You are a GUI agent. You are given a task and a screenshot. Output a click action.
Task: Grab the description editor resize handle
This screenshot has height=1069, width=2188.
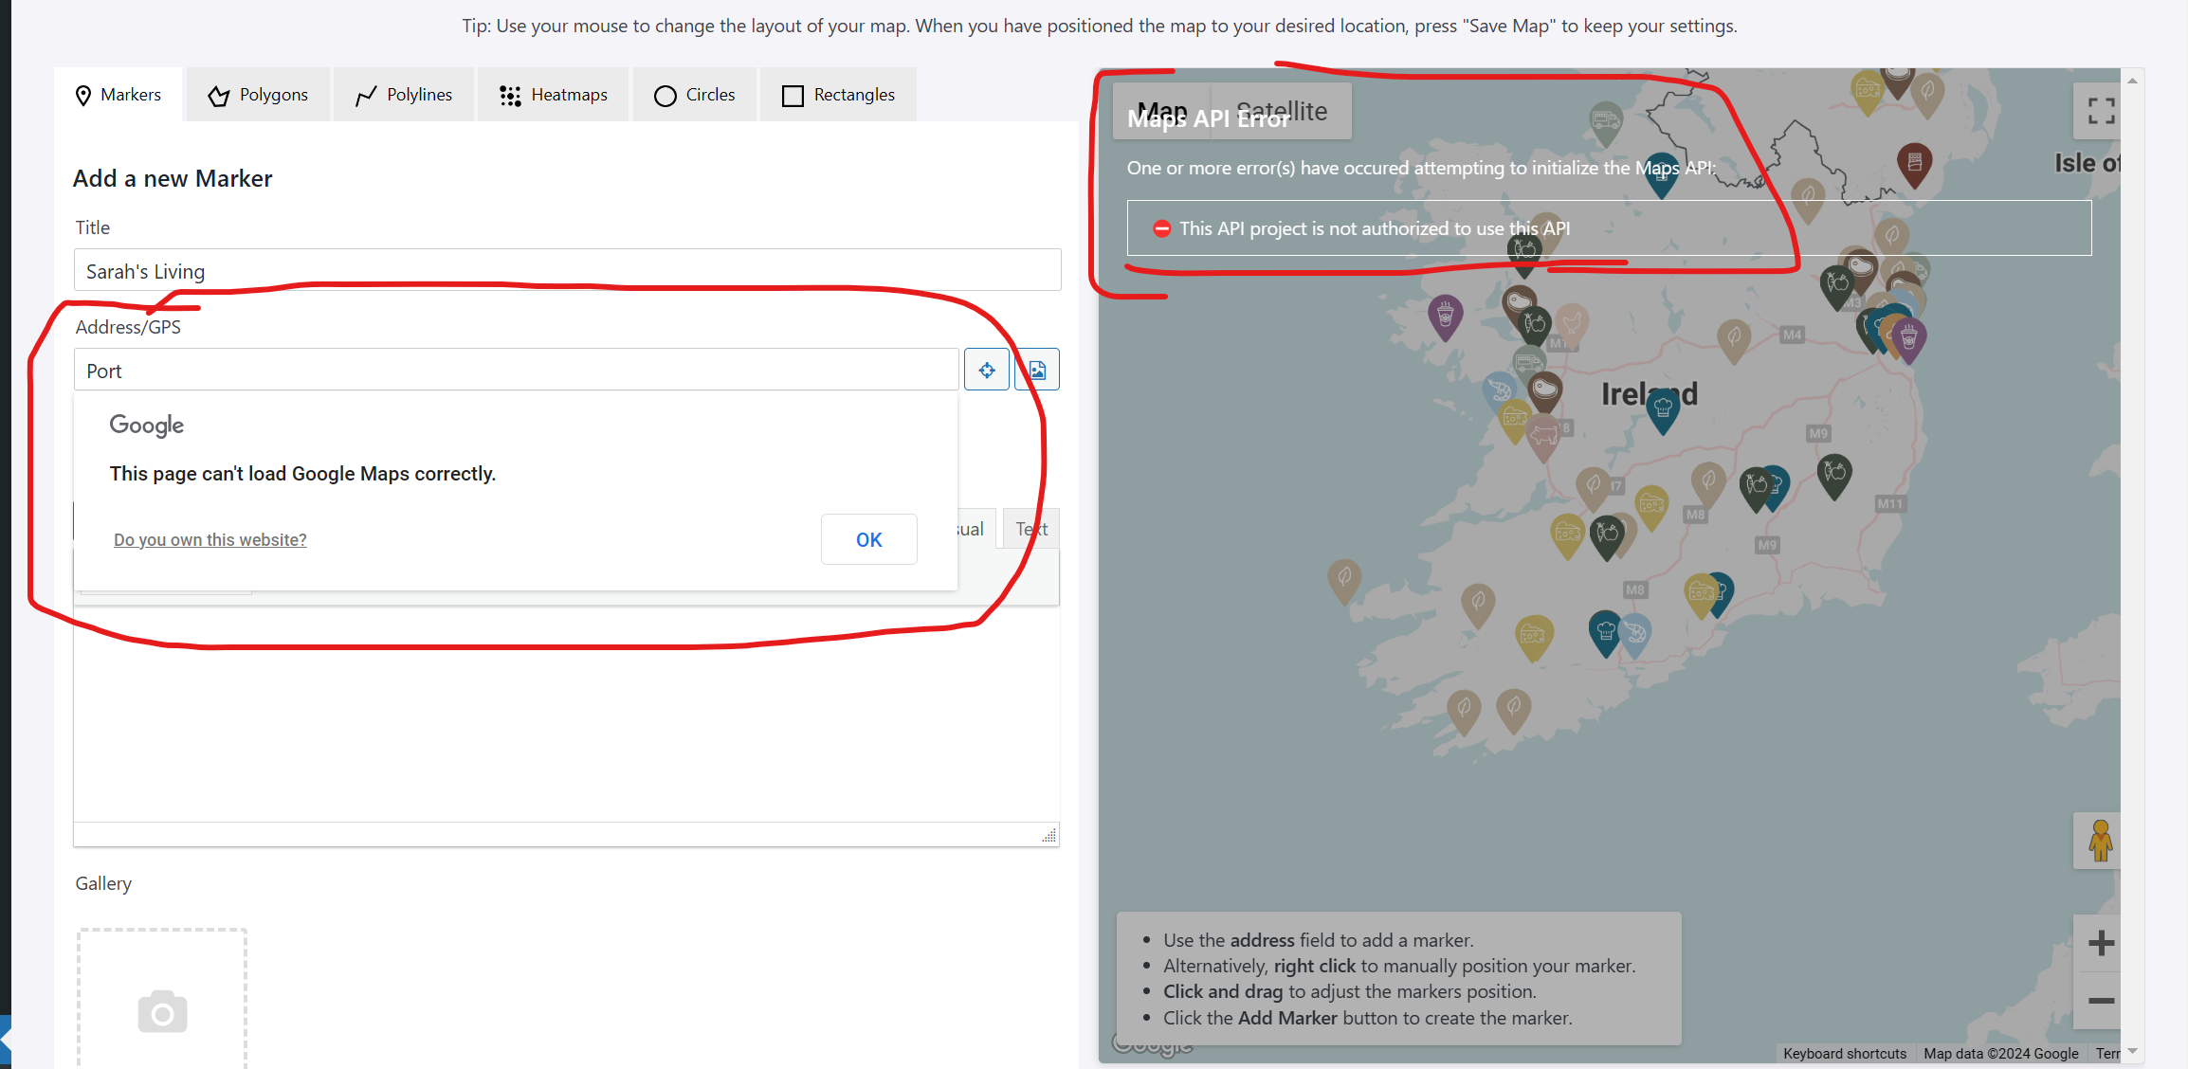click(1048, 835)
